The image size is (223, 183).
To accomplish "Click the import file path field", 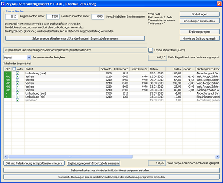I will tap(75, 50).
